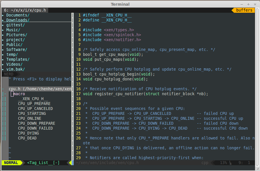260x171 pixels.
Task: Switch to the cpu.h buffer tab
Action: tap(24, 10)
